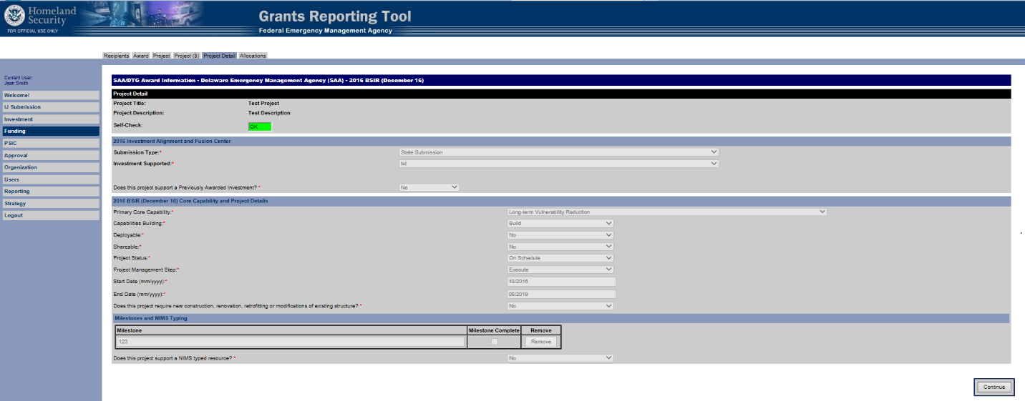Open the Capabilities Building dropdown
The image size is (1025, 401).
[560, 224]
